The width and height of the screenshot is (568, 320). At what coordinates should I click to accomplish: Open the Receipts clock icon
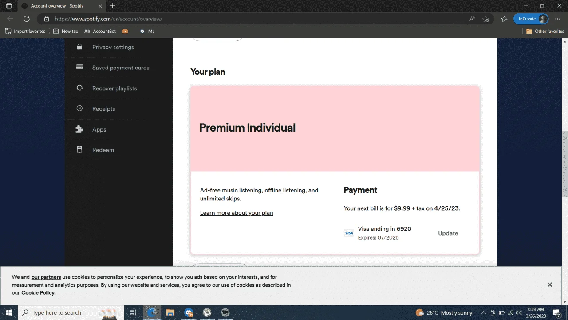pos(80,108)
